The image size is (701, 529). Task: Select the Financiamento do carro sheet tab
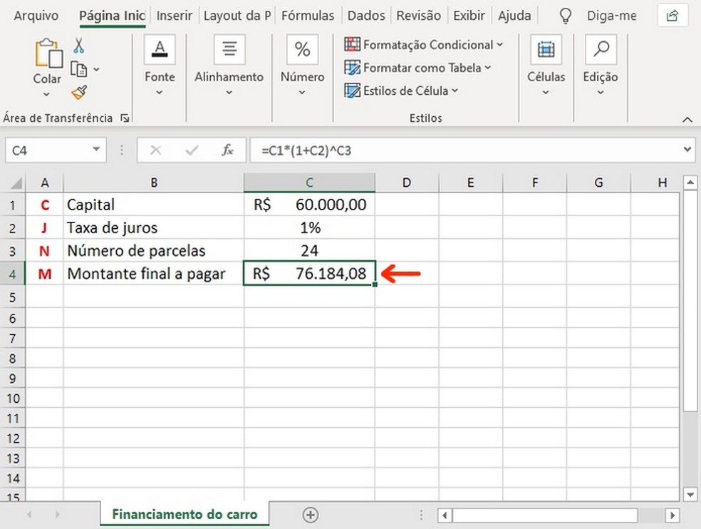point(184,513)
